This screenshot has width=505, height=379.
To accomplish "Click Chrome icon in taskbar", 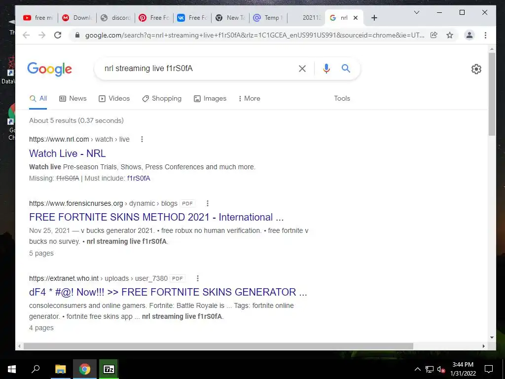I will 84,369.
